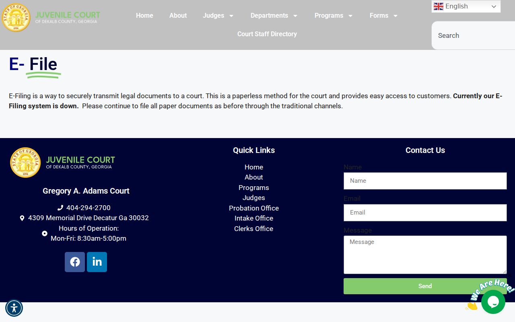Click the Quick Links heading
515x322 pixels.
[x=254, y=150]
